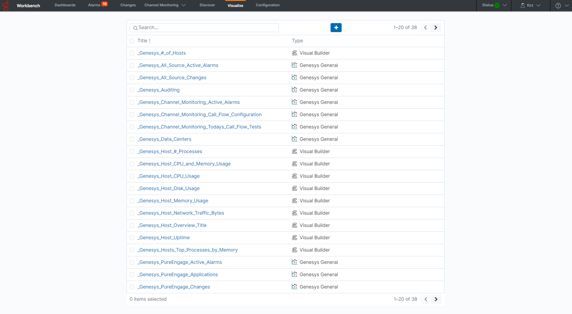
Task: Click Visual Builder icon for _Genesys_#_of_Hosts
Action: click(x=295, y=53)
